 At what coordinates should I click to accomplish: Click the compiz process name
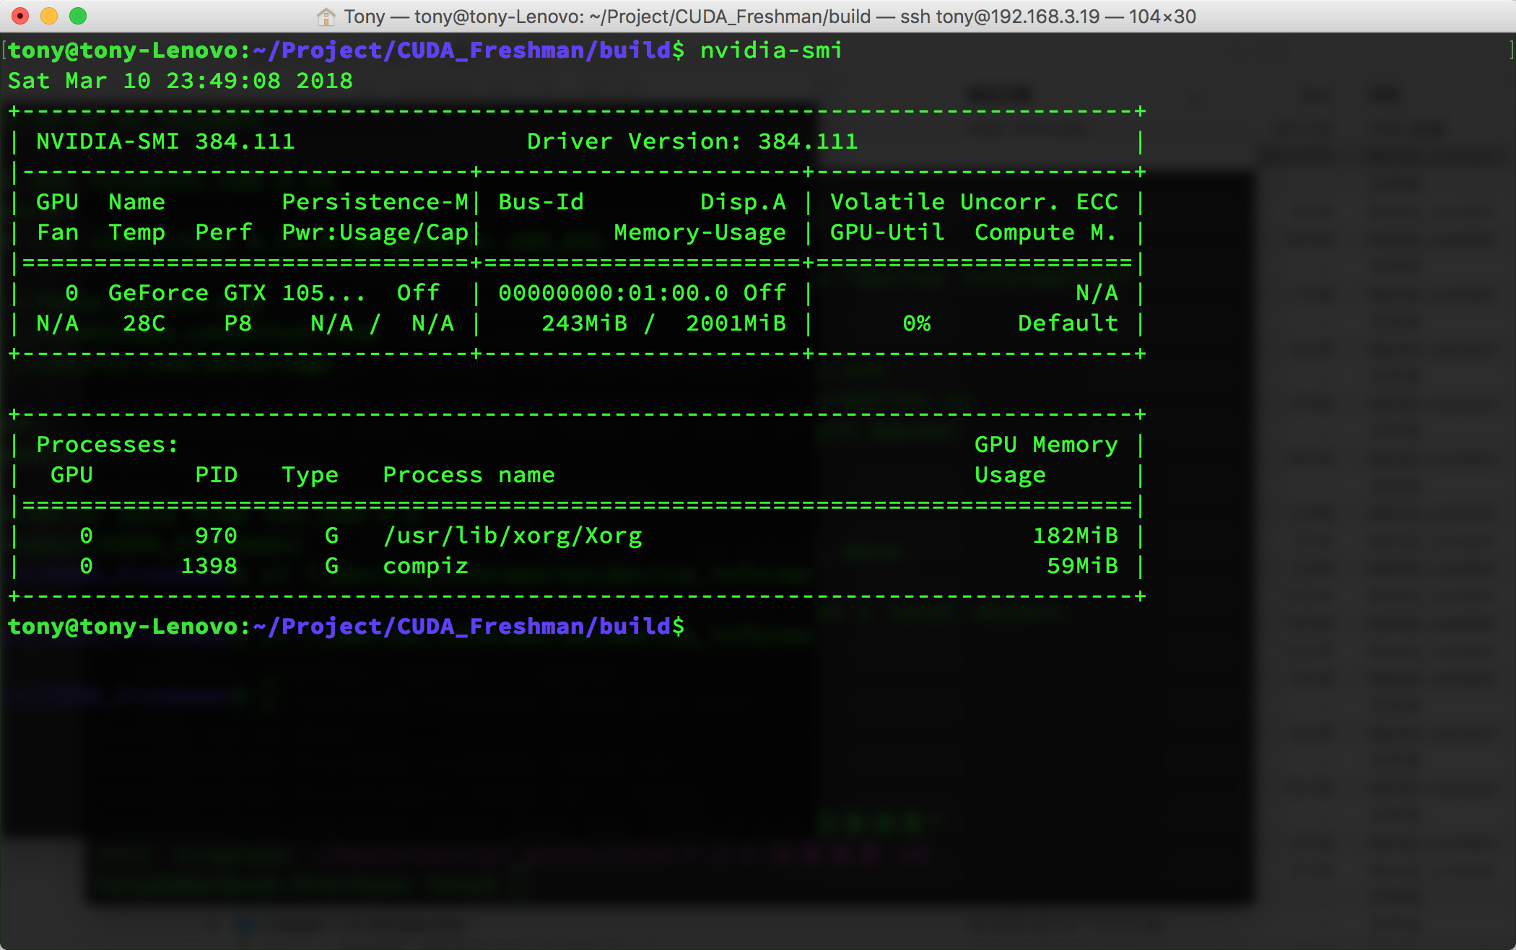(x=425, y=566)
